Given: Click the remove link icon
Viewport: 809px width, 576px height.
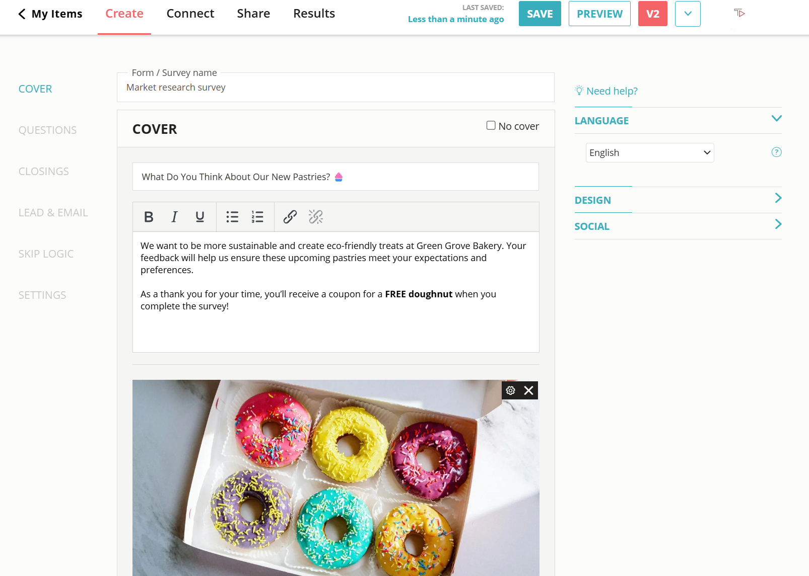Looking at the screenshot, I should point(316,217).
